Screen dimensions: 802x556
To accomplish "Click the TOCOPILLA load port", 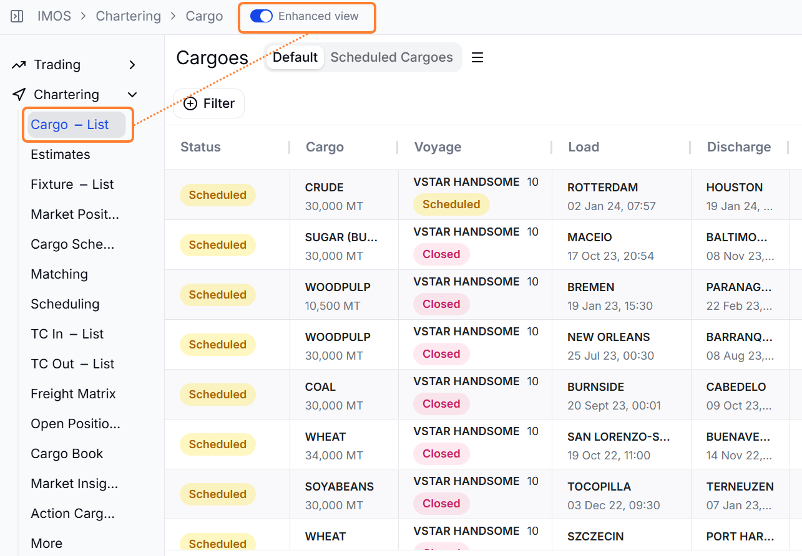I will click(599, 487).
